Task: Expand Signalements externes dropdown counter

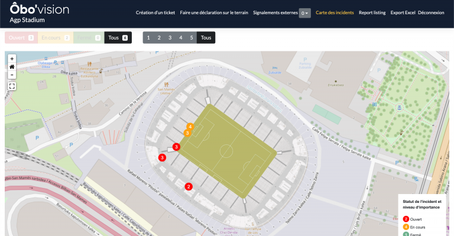Action: coord(304,13)
